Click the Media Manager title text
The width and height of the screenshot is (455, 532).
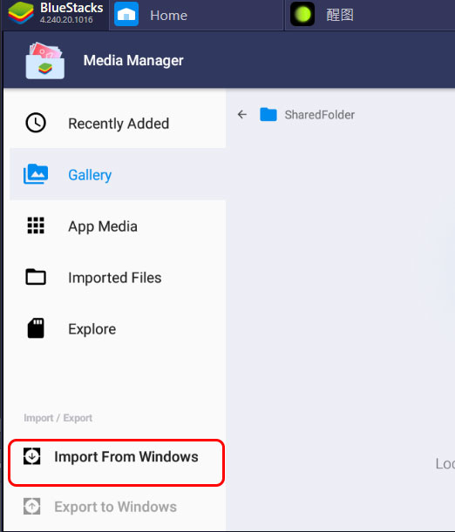133,60
